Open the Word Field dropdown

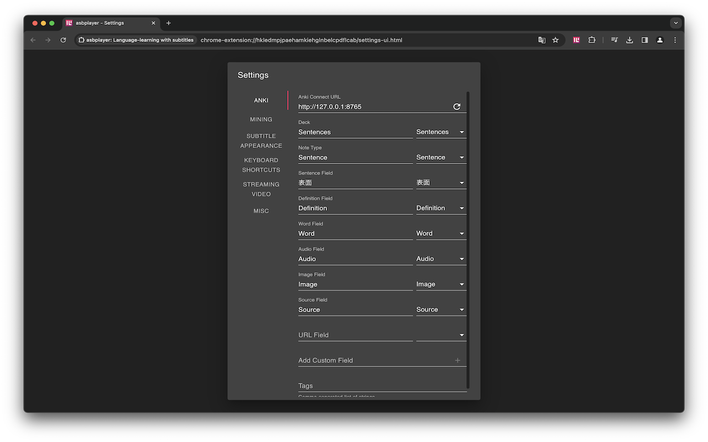(x=441, y=234)
